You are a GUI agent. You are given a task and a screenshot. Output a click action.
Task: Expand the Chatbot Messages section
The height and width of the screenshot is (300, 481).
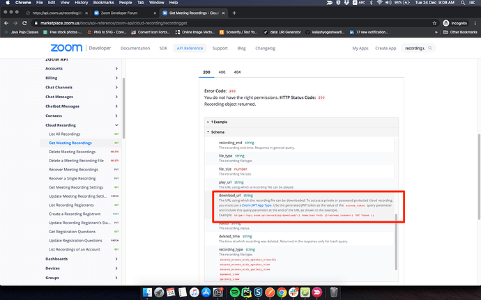(x=116, y=106)
